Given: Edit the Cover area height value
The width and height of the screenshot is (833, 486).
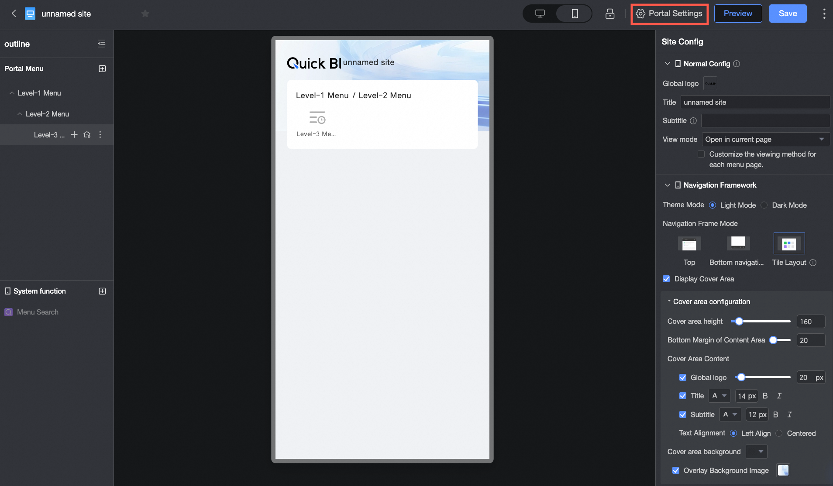Looking at the screenshot, I should (x=811, y=322).
